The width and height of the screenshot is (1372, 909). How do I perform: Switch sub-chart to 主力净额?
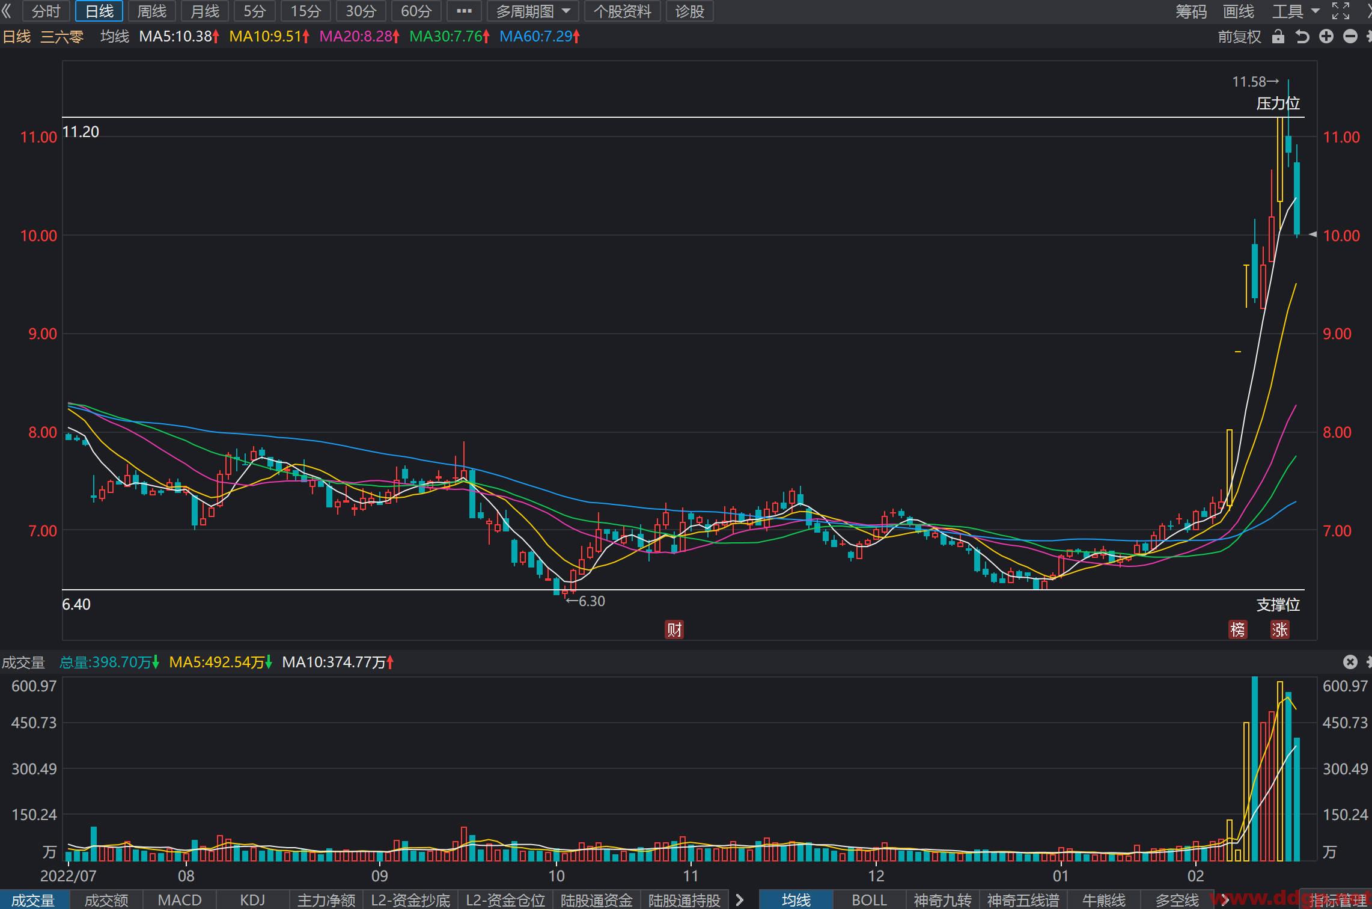click(326, 900)
